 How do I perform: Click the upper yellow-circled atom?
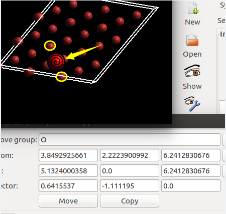[50, 46]
